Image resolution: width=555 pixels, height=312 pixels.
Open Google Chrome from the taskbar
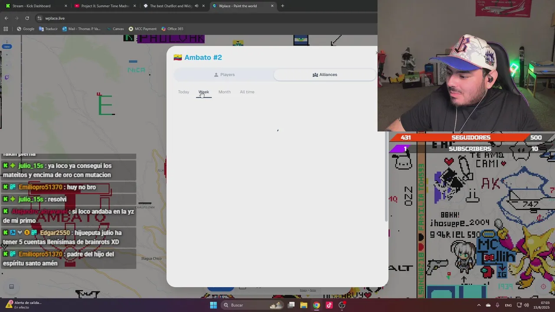tap(317, 305)
